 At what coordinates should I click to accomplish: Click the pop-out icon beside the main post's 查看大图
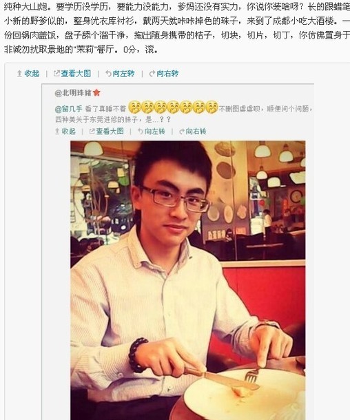point(56,73)
